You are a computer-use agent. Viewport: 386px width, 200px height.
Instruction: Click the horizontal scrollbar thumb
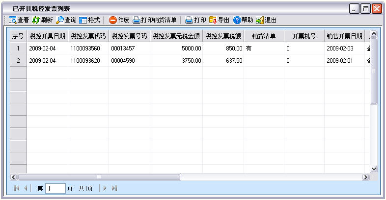tap(99, 177)
